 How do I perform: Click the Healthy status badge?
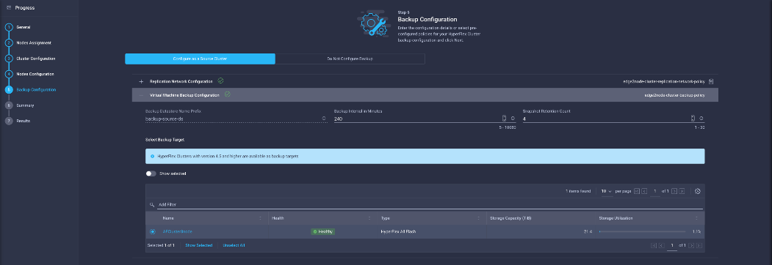[x=323, y=231]
